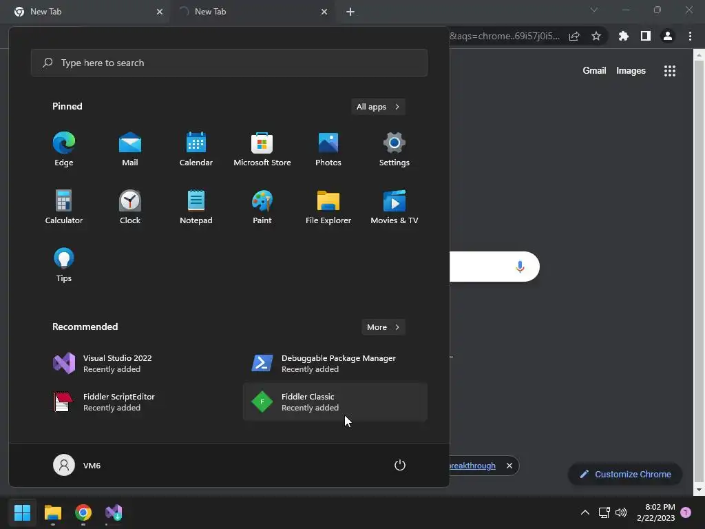Open Settings from pinned apps
705x529 pixels.
tap(394, 149)
